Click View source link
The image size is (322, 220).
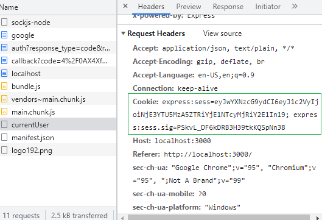222,34
